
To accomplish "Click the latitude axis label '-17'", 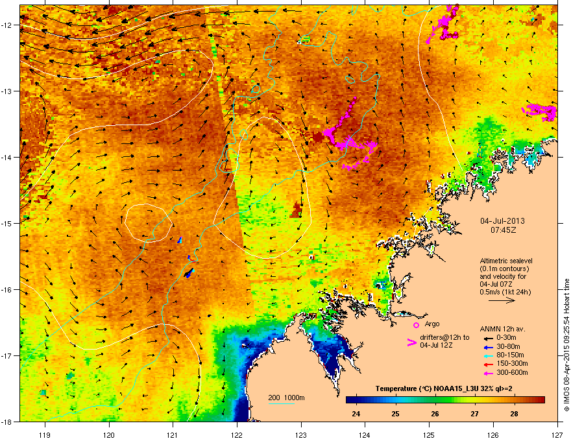I will click(x=6, y=355).
